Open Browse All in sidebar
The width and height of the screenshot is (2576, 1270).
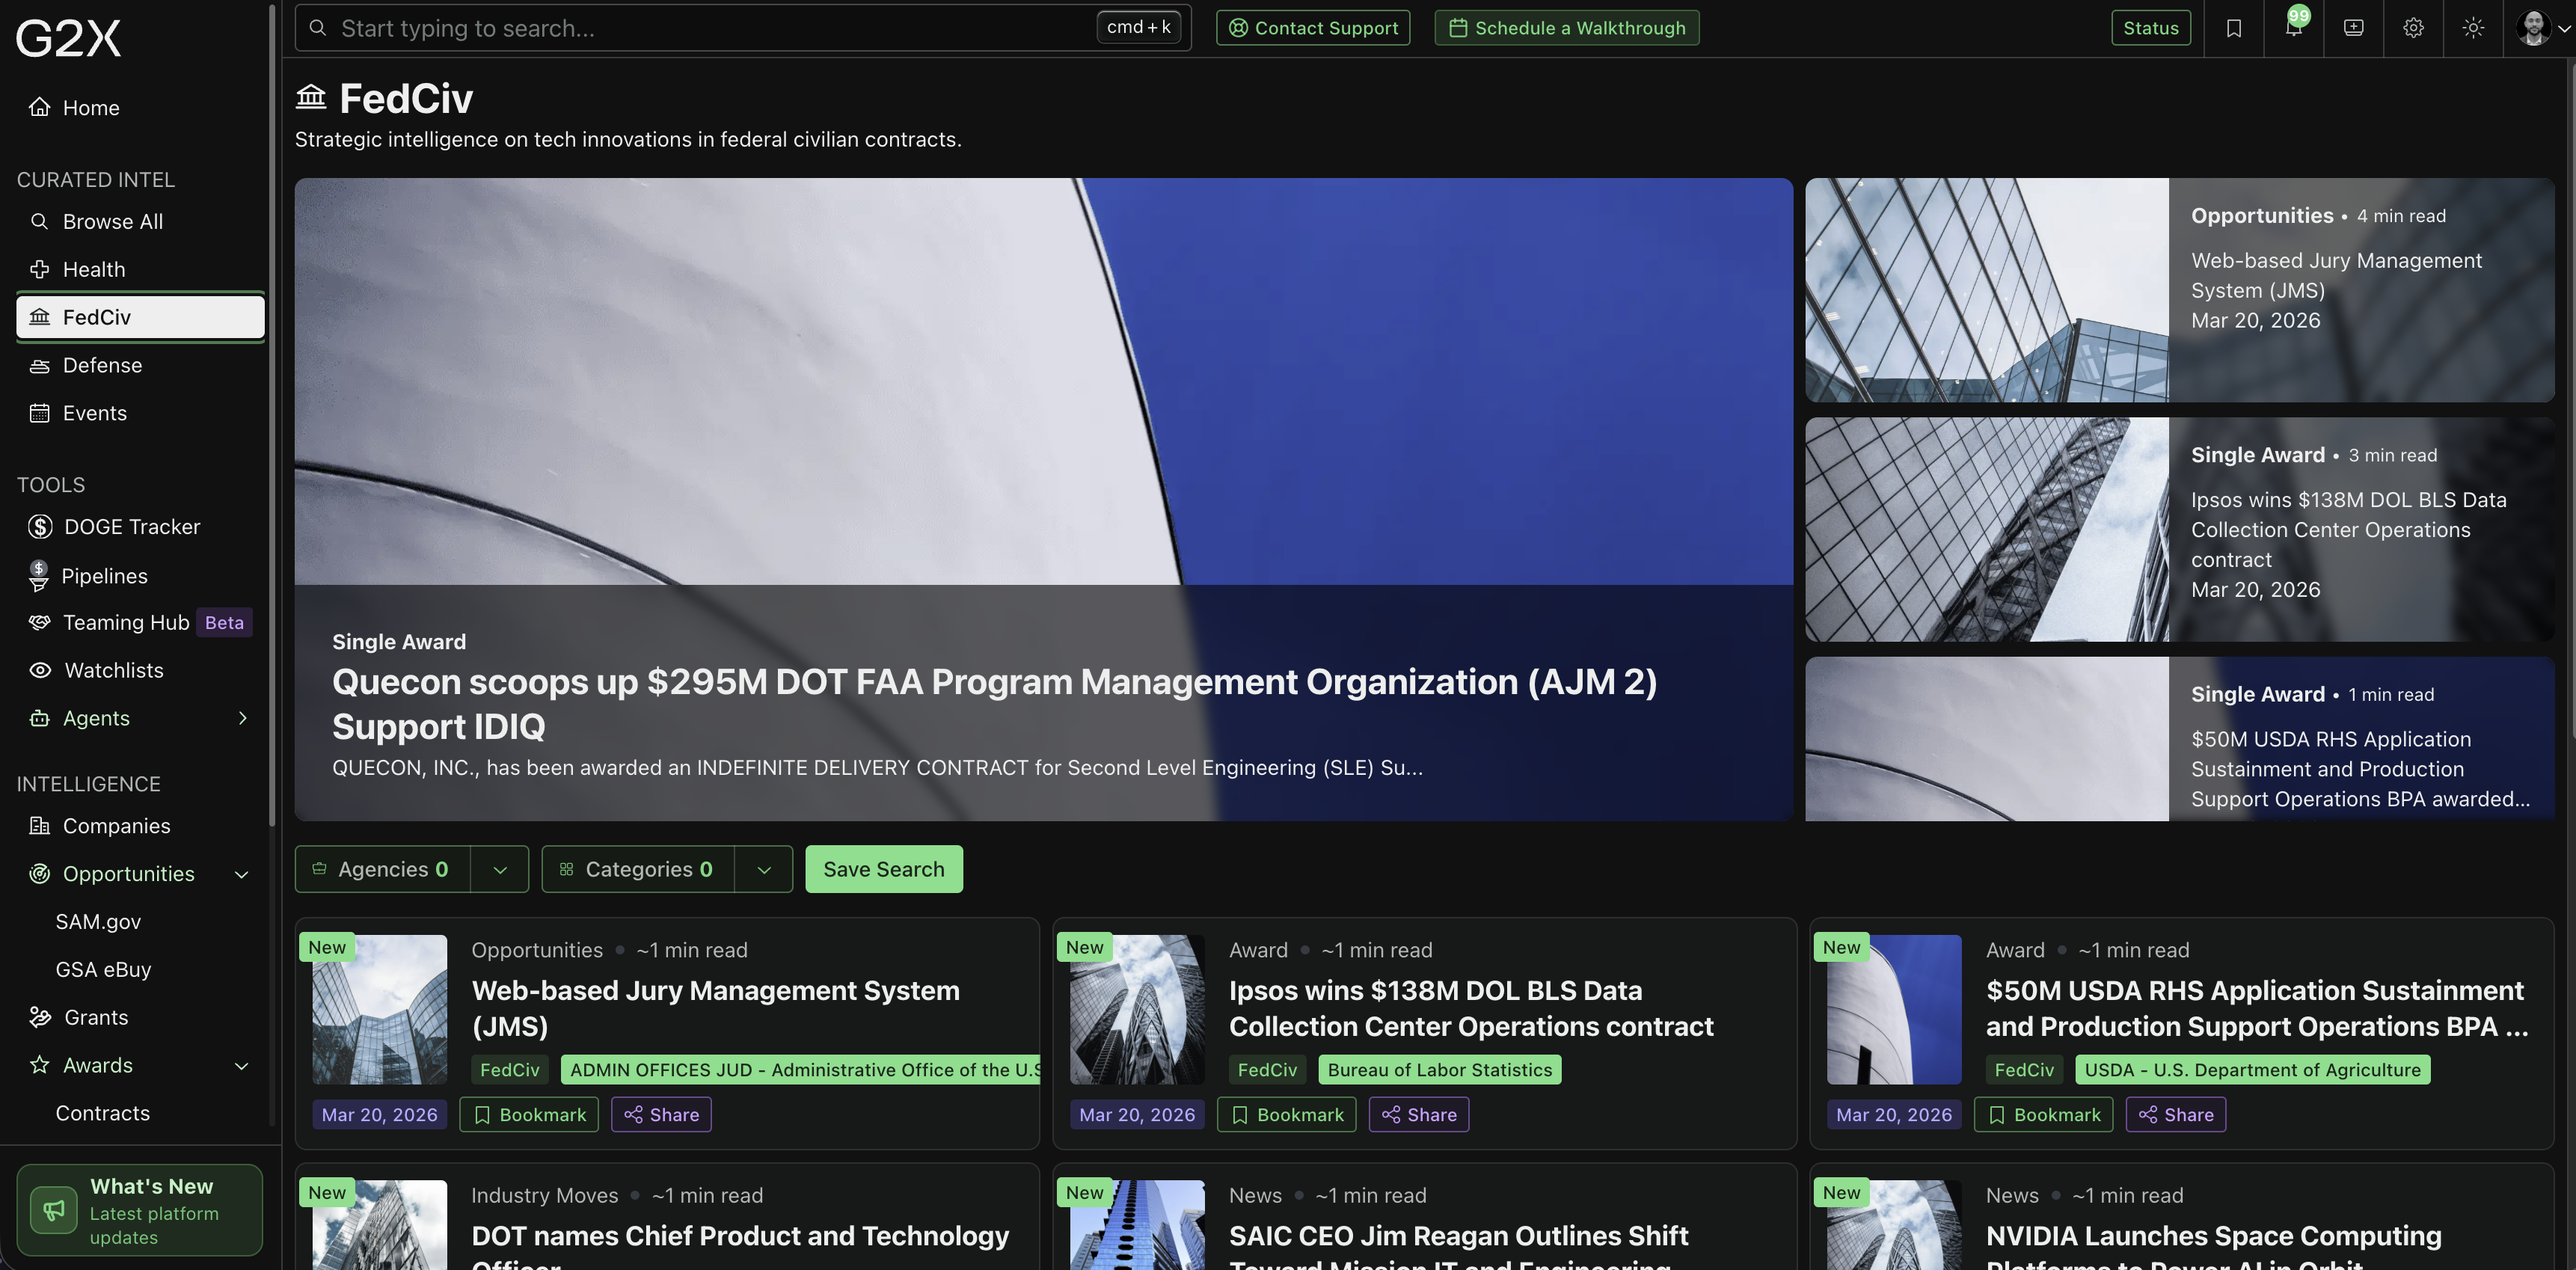(x=140, y=222)
